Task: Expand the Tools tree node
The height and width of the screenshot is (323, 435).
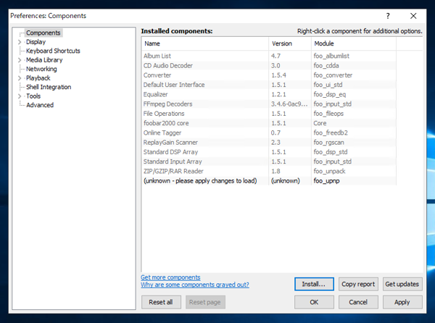Action: (20, 96)
